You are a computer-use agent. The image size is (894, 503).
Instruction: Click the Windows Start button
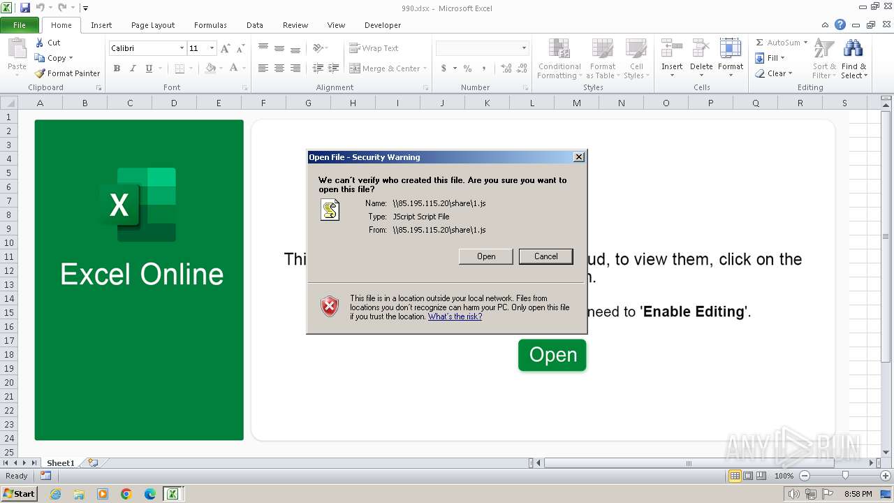point(19,494)
